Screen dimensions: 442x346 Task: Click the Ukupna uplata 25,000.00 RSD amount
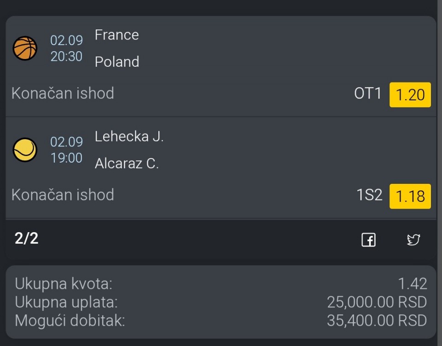pyautogui.click(x=377, y=302)
